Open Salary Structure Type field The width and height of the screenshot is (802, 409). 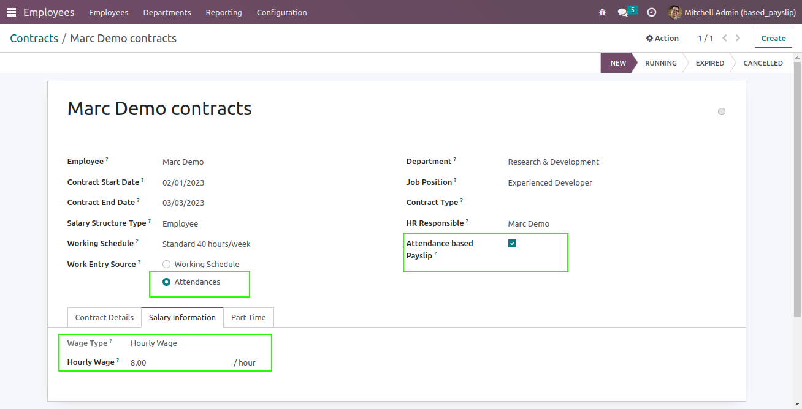click(x=180, y=224)
